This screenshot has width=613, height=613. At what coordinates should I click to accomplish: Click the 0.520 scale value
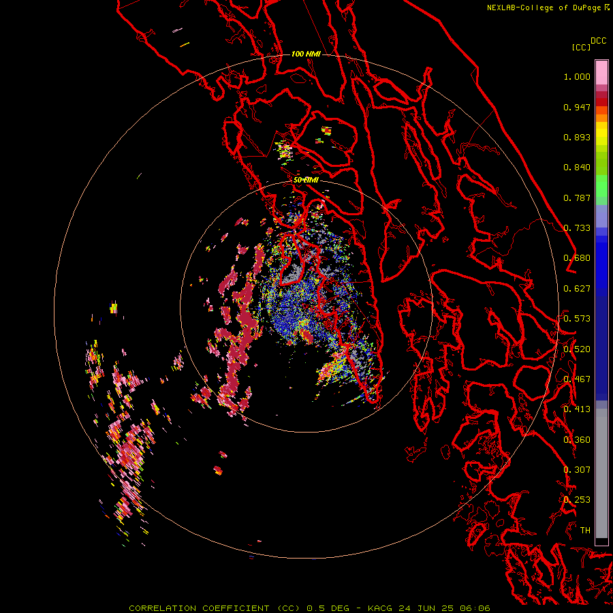577,349
